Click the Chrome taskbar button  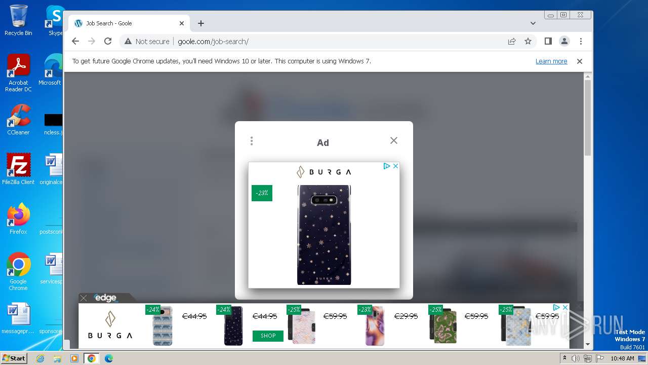pyautogui.click(x=92, y=358)
